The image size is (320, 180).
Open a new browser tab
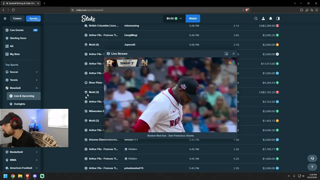(x=44, y=3)
